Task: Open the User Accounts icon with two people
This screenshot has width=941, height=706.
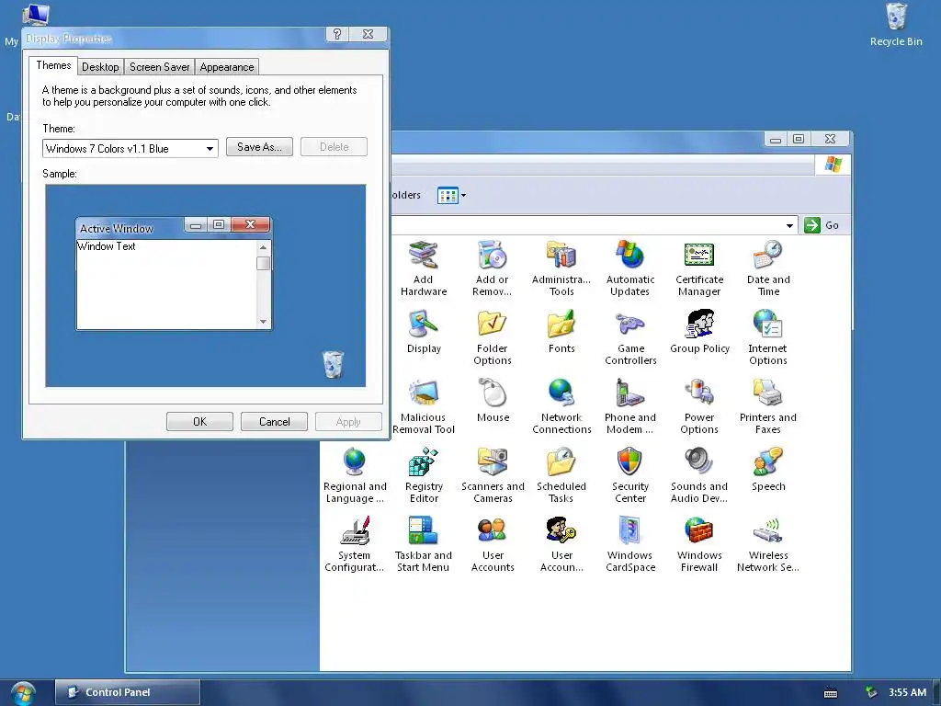Action: [493, 531]
